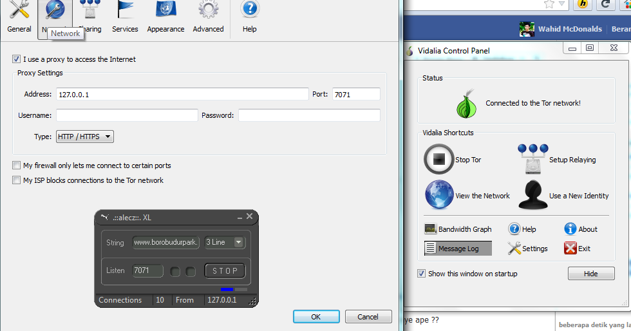This screenshot has height=331, width=631.
Task: Uncheck 'Show this window on startup'
Action: pos(421,274)
